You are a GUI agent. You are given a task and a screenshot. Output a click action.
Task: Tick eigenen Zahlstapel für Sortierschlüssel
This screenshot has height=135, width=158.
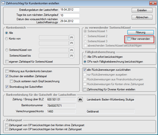click(7, 61)
